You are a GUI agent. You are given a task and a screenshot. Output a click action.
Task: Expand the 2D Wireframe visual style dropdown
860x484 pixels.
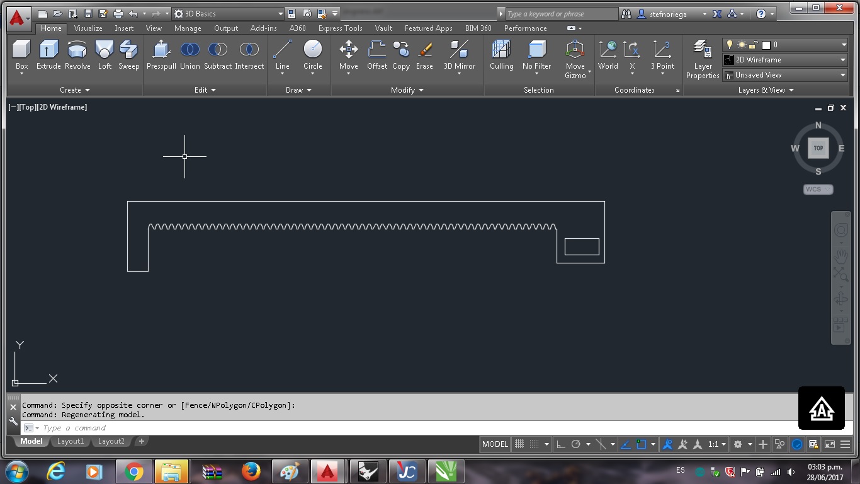pyautogui.click(x=785, y=60)
